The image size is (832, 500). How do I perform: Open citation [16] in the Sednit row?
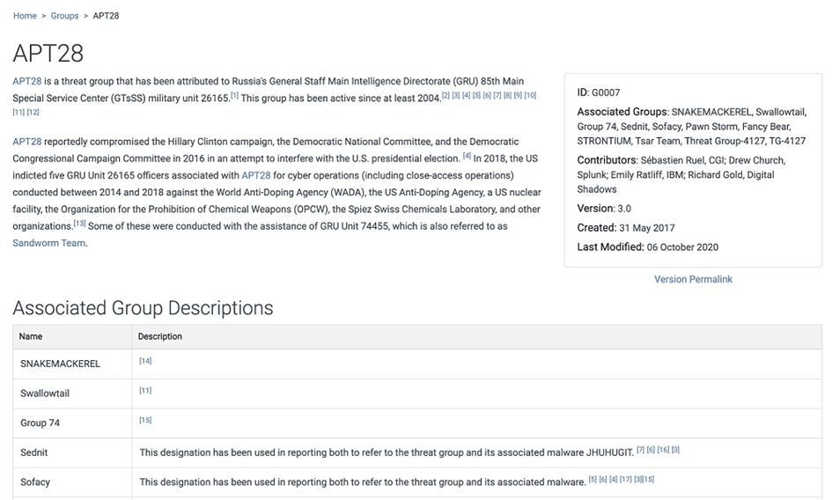pos(663,450)
